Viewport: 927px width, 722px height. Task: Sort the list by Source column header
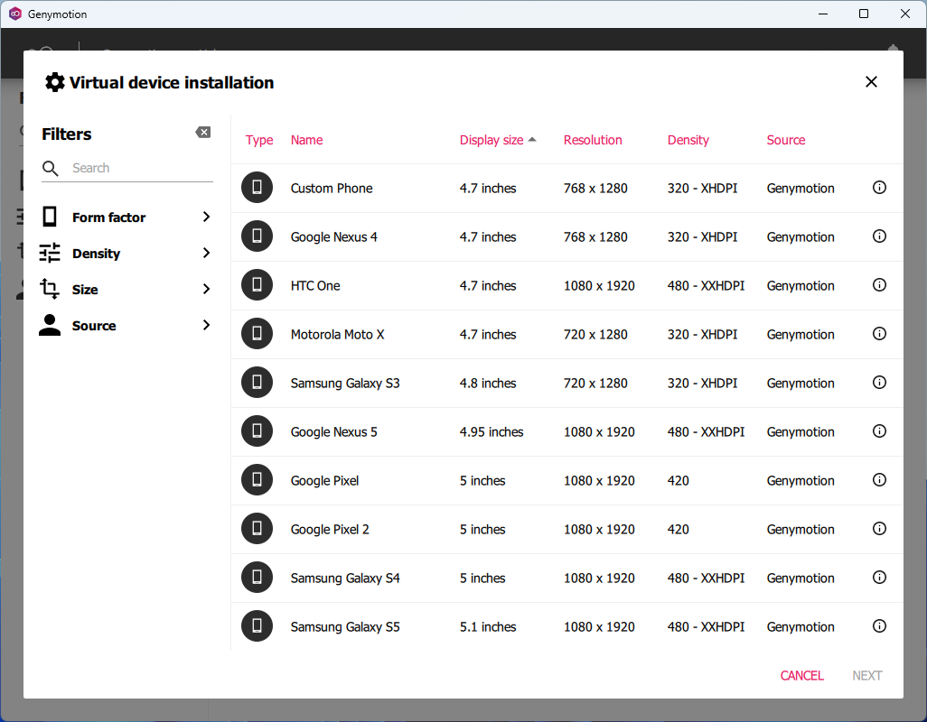coord(786,140)
